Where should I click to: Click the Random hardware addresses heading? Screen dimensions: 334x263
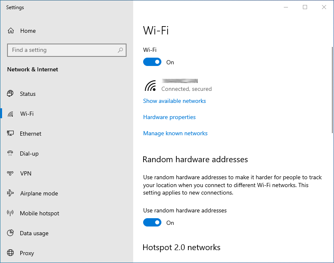pos(195,160)
